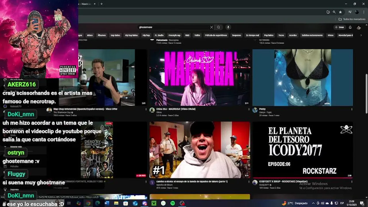
Task: Bookmark this page with the star icon
Action: click(x=340, y=12)
